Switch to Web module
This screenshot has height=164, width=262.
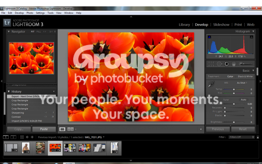[x=251, y=25]
